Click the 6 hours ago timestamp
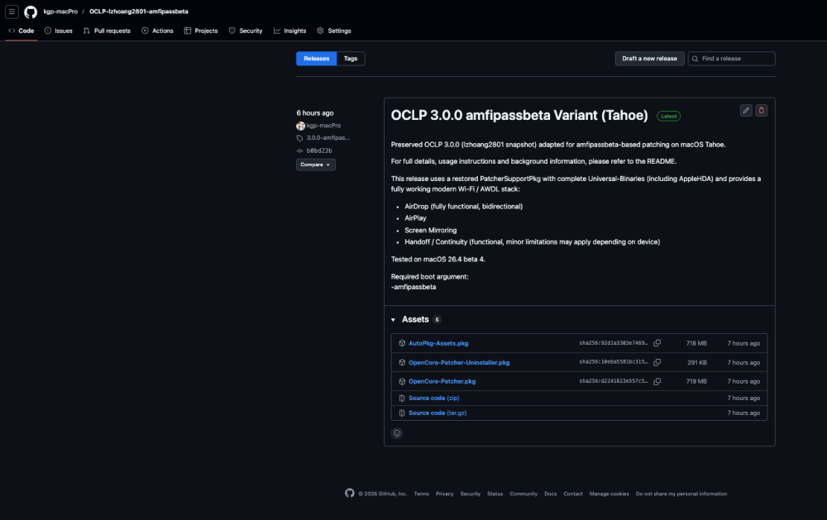 point(315,113)
